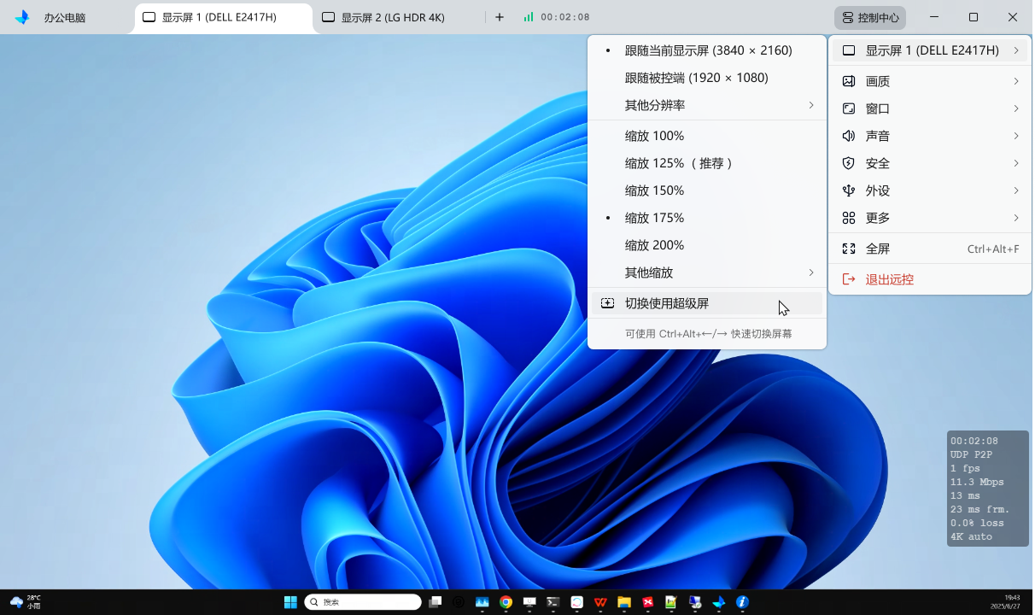Add a new tab with the plus icon
Screen dimensions: 1035x615
coord(500,17)
